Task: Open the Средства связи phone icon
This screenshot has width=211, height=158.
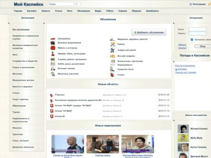Action: coord(112,69)
